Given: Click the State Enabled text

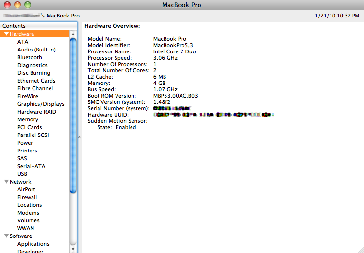Looking at the screenshot, I should pos(116,127).
